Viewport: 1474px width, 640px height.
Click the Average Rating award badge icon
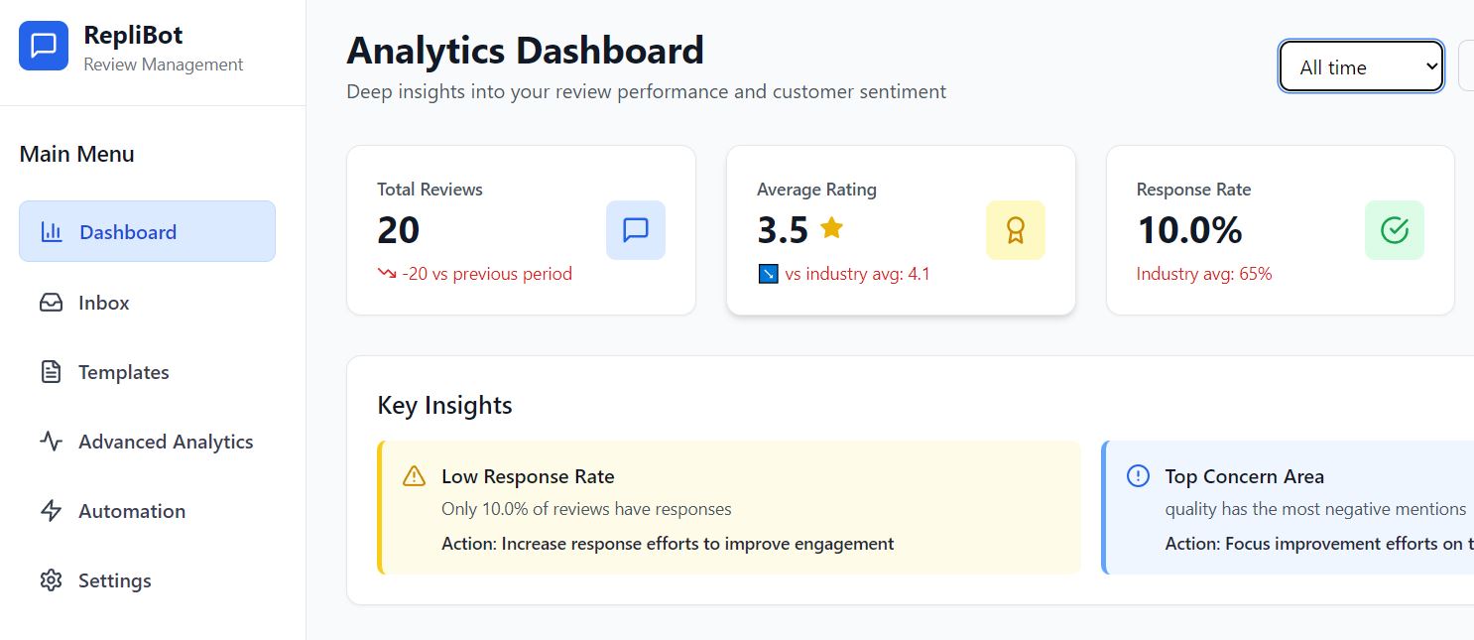(x=1015, y=230)
